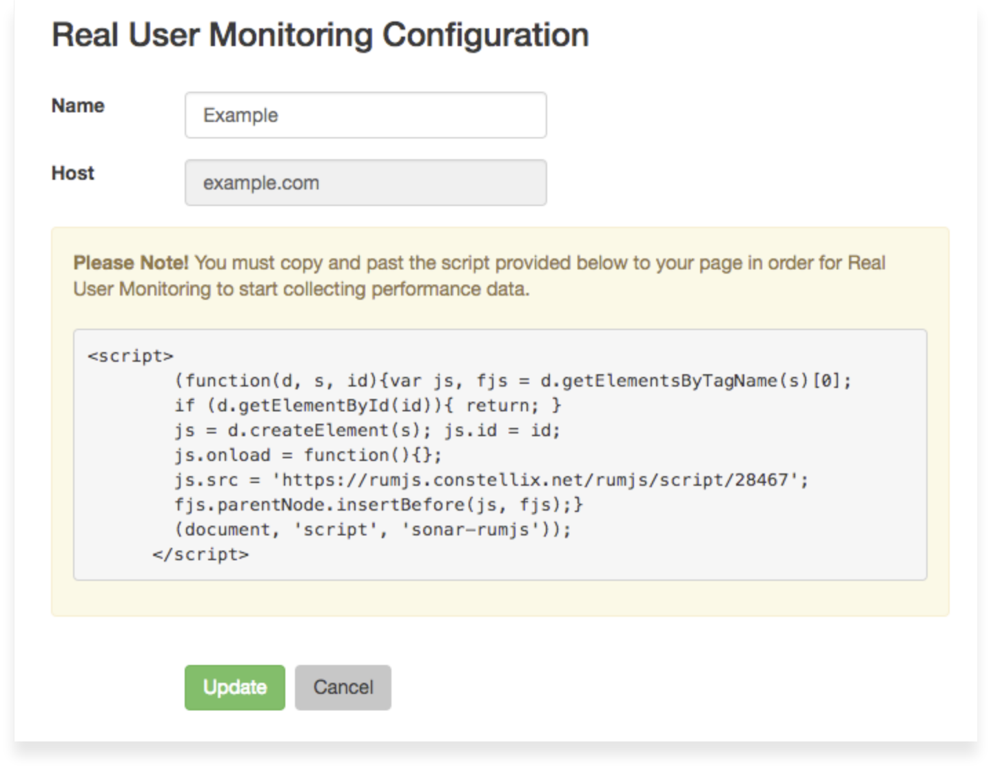Click the 'js = d.createElement(s)' code line
991x769 pixels.
pyautogui.click(x=367, y=430)
